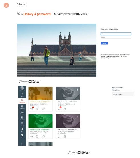Screen dimensions: 140x158
Task: Open the Arc item in Canvas sidebar
Action: [22, 130]
